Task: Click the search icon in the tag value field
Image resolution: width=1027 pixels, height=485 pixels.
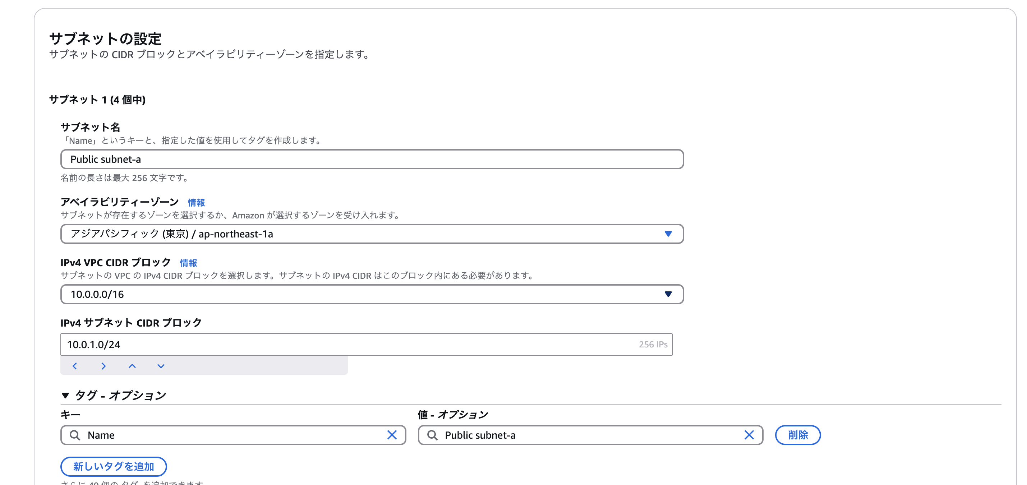Action: (x=432, y=435)
